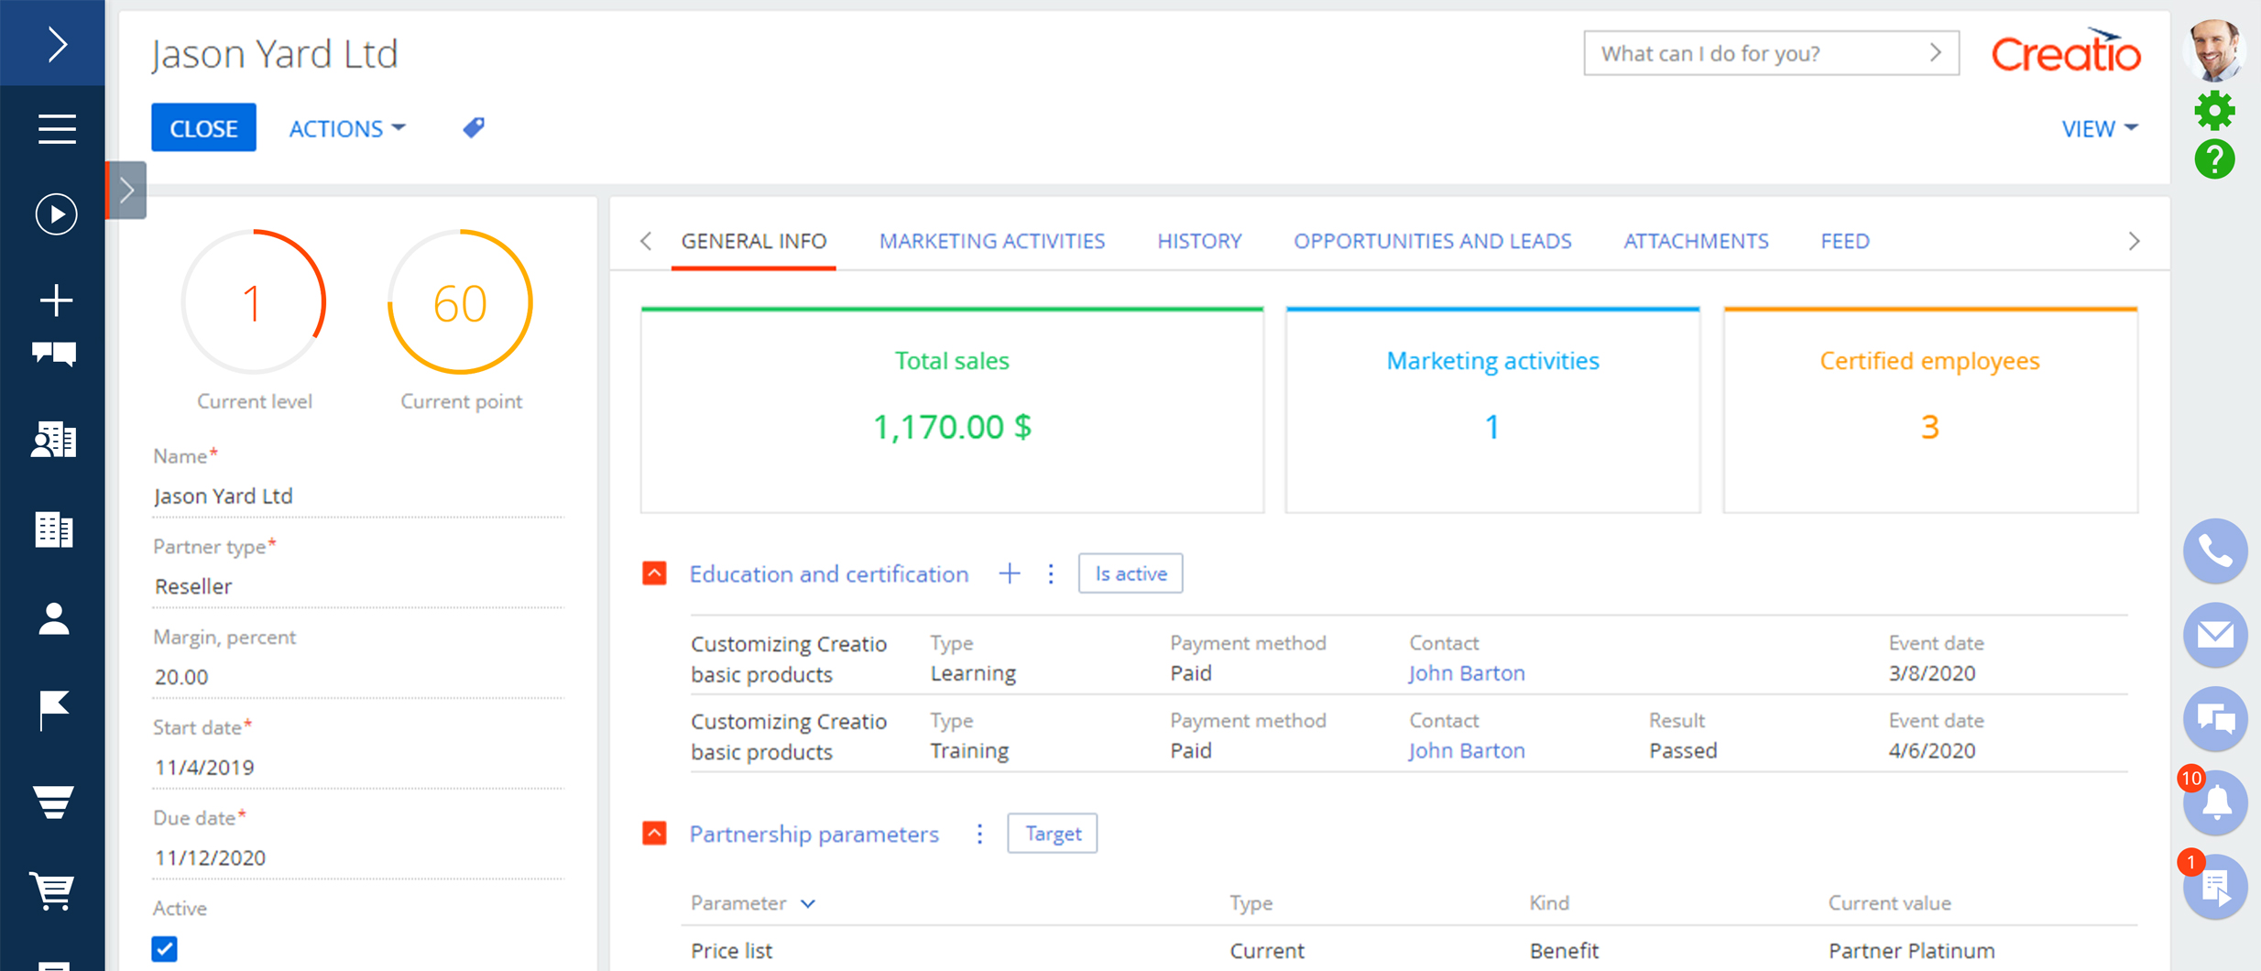The height and width of the screenshot is (971, 2261).
Task: Open the VIEW dropdown
Action: tap(2099, 128)
